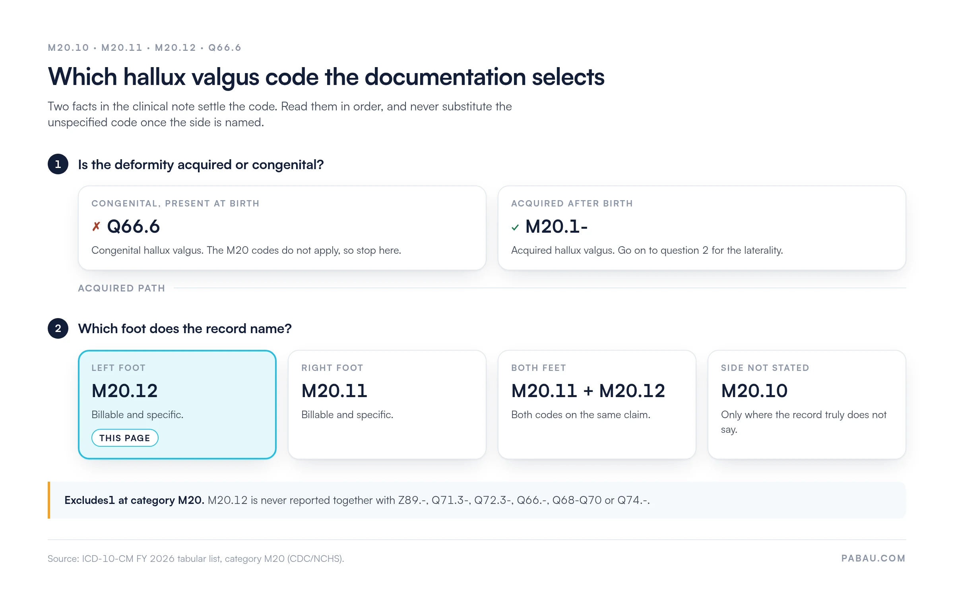
Task: Click the red X icon beside Q66.6
Action: click(96, 227)
